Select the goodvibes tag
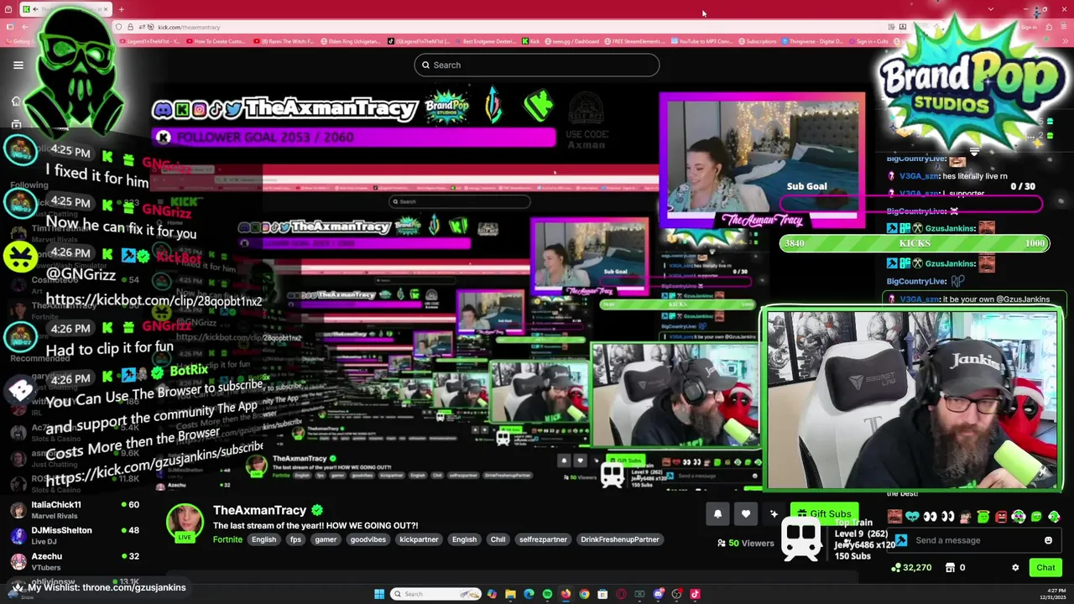The image size is (1074, 604). tap(368, 539)
